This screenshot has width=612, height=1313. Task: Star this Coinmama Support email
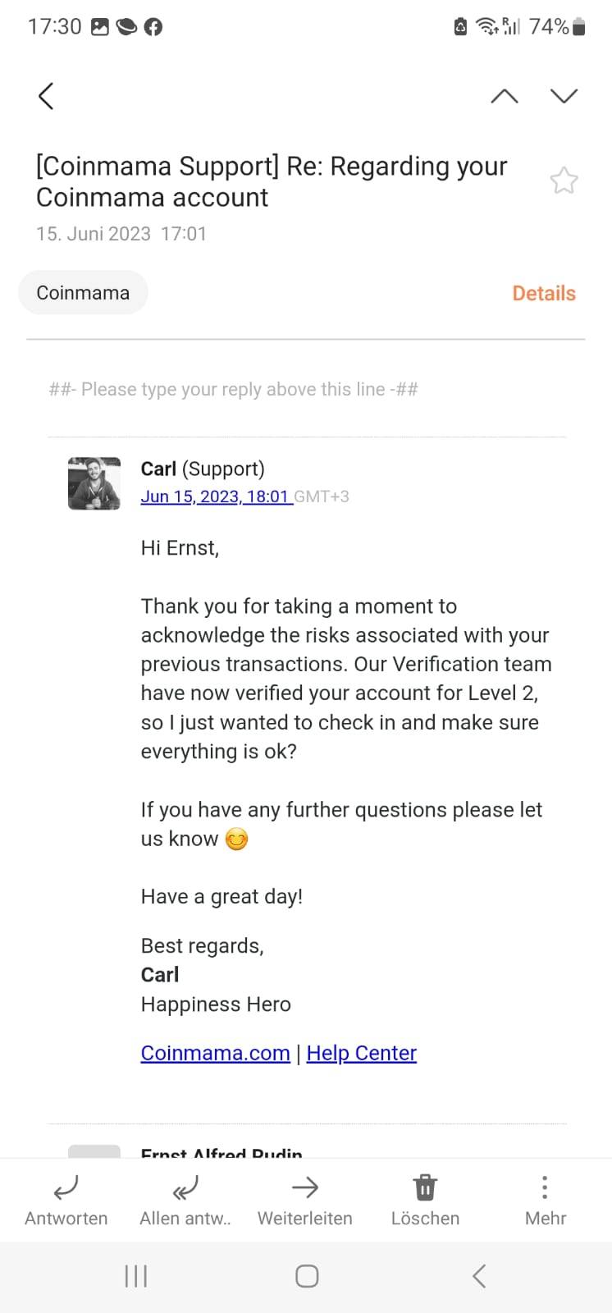[x=564, y=181]
